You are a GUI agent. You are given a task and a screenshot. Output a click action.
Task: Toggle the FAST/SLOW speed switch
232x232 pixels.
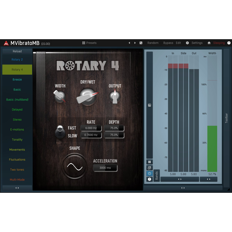60,131
